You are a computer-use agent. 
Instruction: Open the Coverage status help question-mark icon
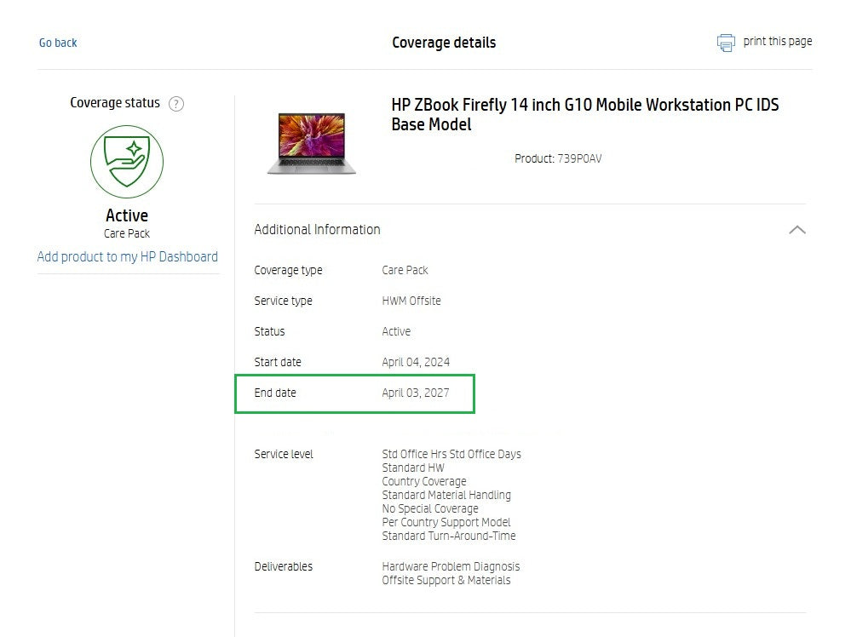175,104
